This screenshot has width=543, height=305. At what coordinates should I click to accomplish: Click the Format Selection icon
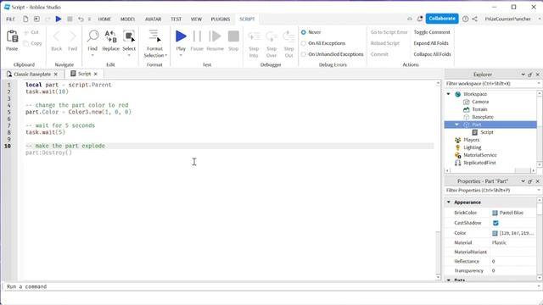(154, 36)
